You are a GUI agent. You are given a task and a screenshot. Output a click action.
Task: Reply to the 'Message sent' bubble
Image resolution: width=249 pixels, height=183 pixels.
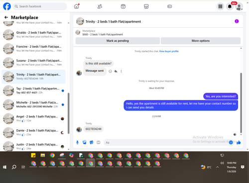[x=116, y=71]
